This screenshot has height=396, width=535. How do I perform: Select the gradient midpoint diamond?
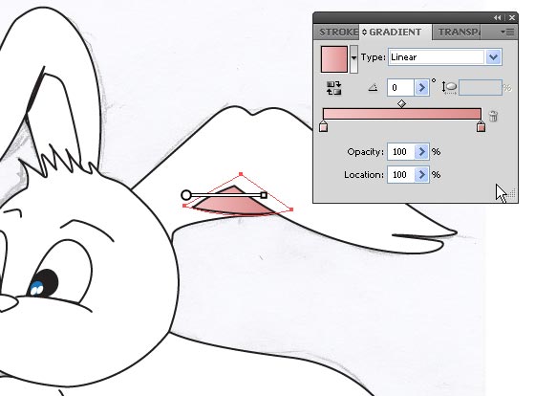(x=402, y=103)
